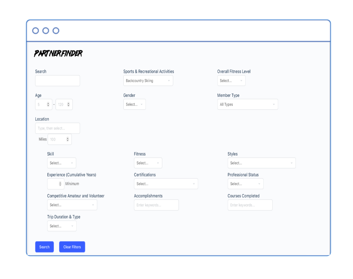Open the Gender dropdown
353x279 pixels.
coord(134,105)
